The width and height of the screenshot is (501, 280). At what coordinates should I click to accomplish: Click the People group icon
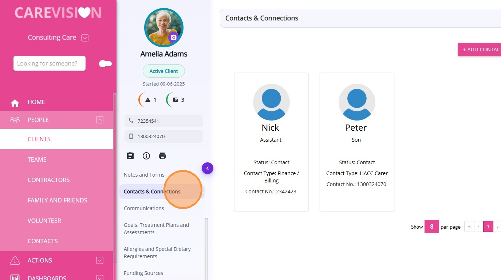click(15, 120)
